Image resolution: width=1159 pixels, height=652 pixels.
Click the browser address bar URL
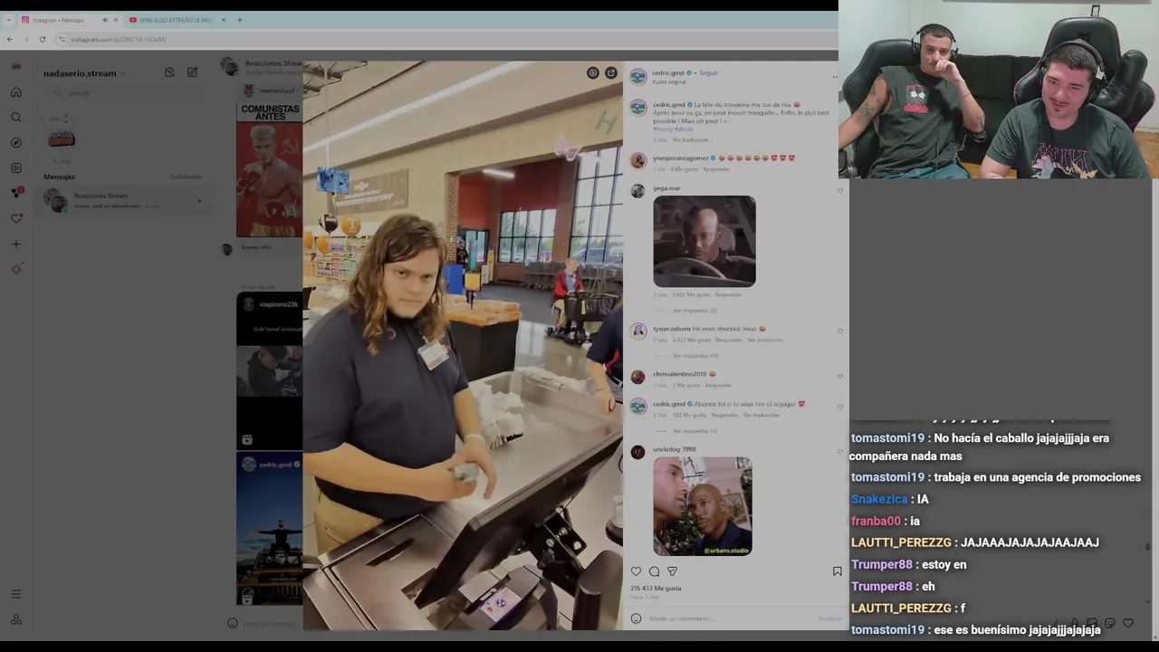(119, 39)
